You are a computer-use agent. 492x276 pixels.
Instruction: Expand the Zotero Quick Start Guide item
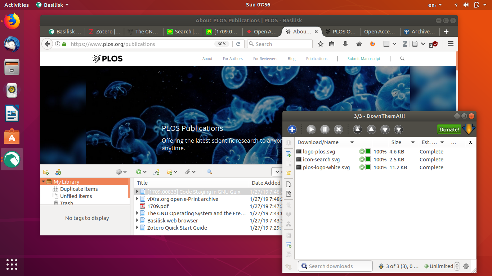[x=137, y=227]
